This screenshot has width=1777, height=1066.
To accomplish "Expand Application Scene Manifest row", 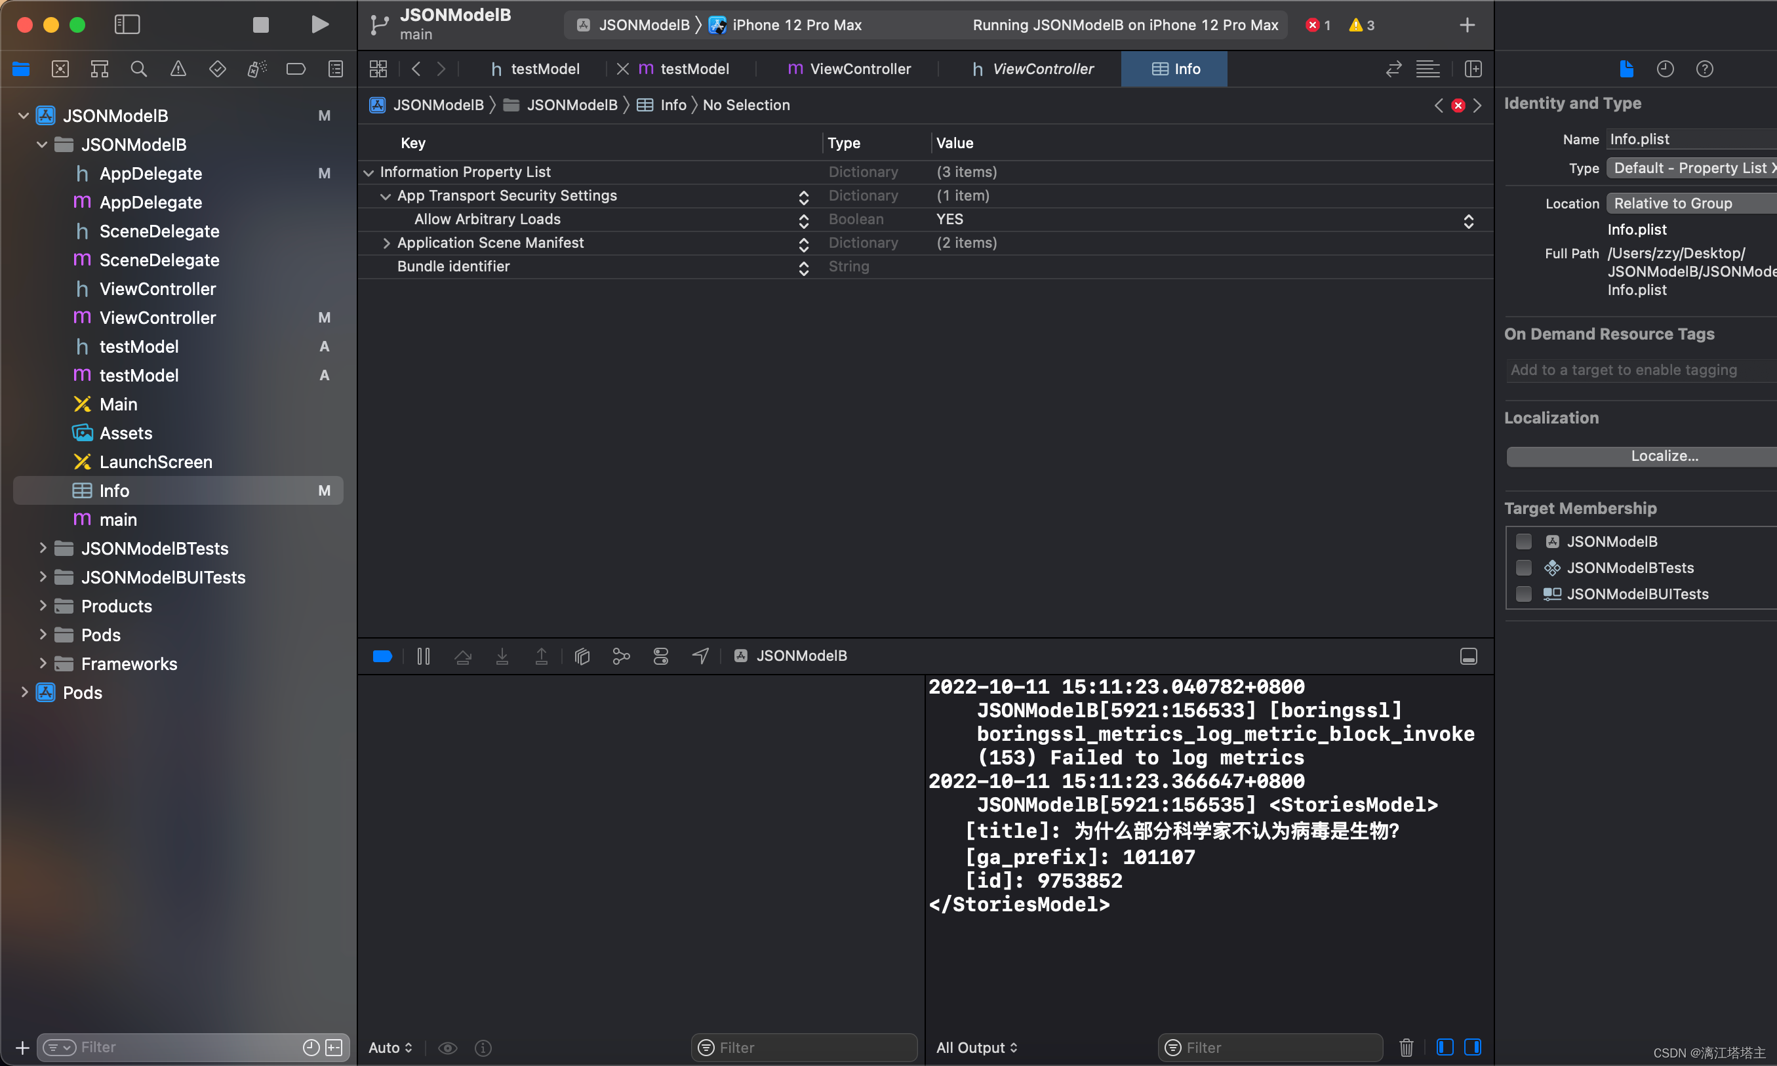I will [386, 243].
